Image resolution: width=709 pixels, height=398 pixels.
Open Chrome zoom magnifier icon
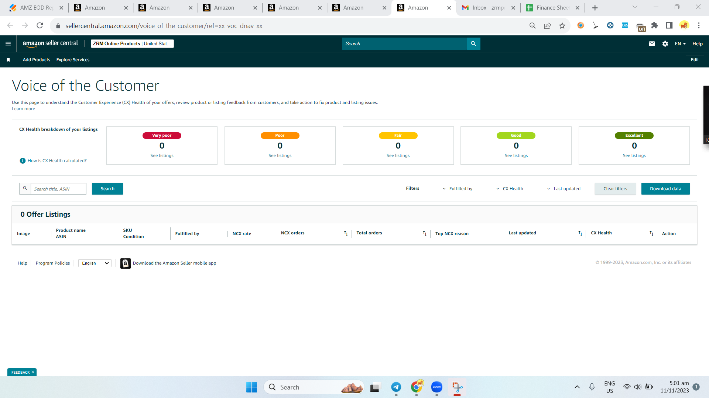(x=532, y=25)
